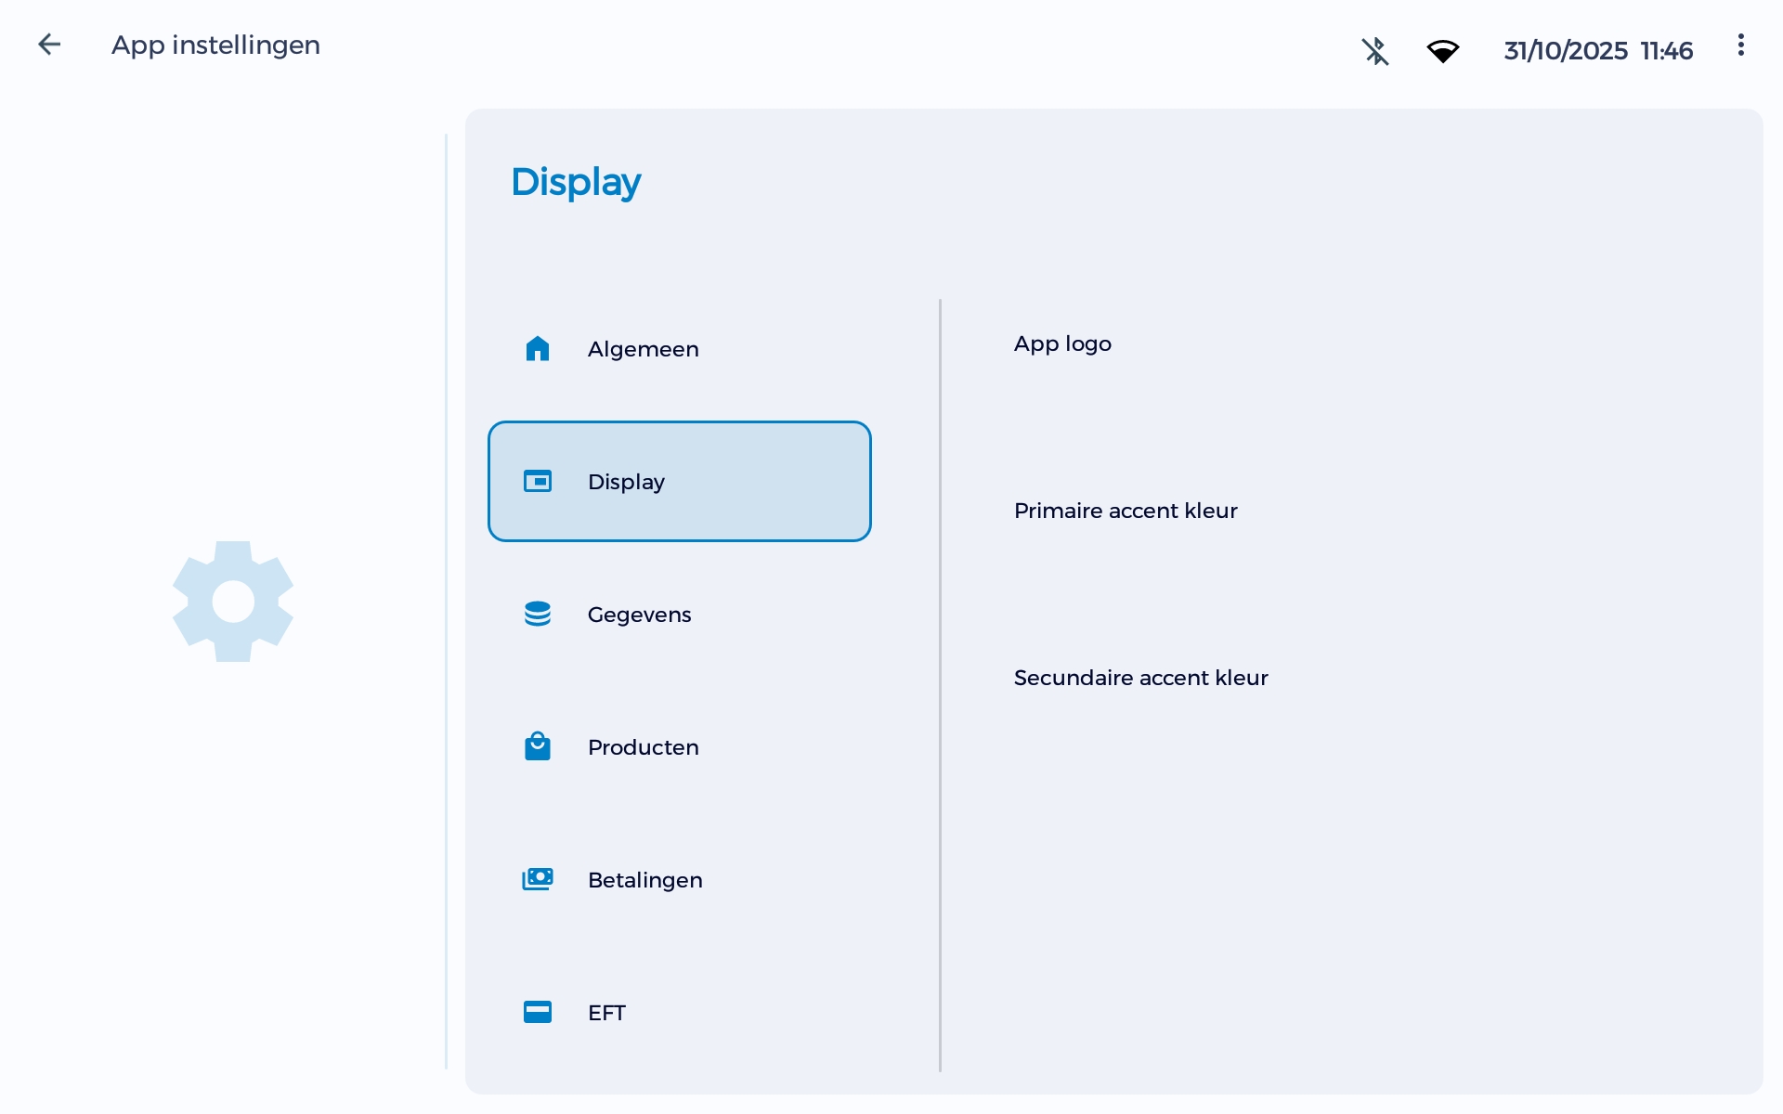
Task: Open the App logo setting
Action: (x=1062, y=344)
